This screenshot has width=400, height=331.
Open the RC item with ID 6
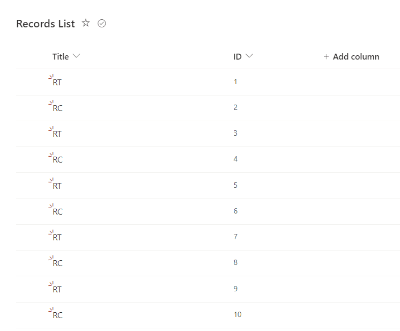57,211
